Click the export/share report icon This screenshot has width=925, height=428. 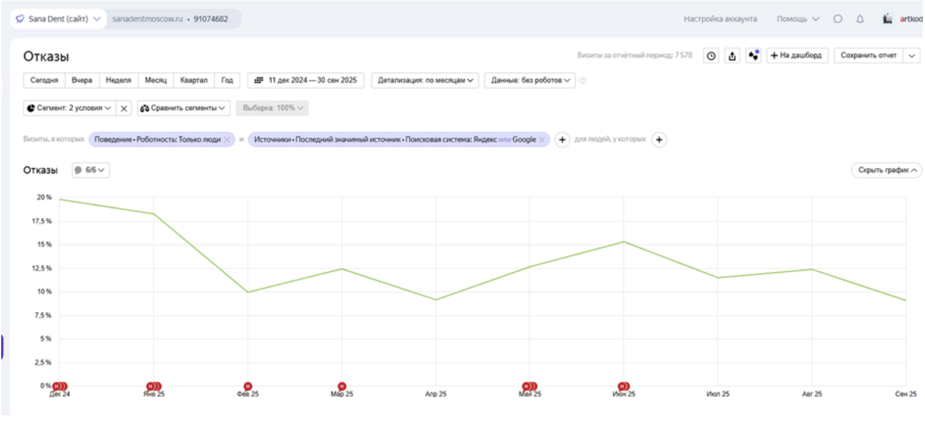(x=732, y=56)
